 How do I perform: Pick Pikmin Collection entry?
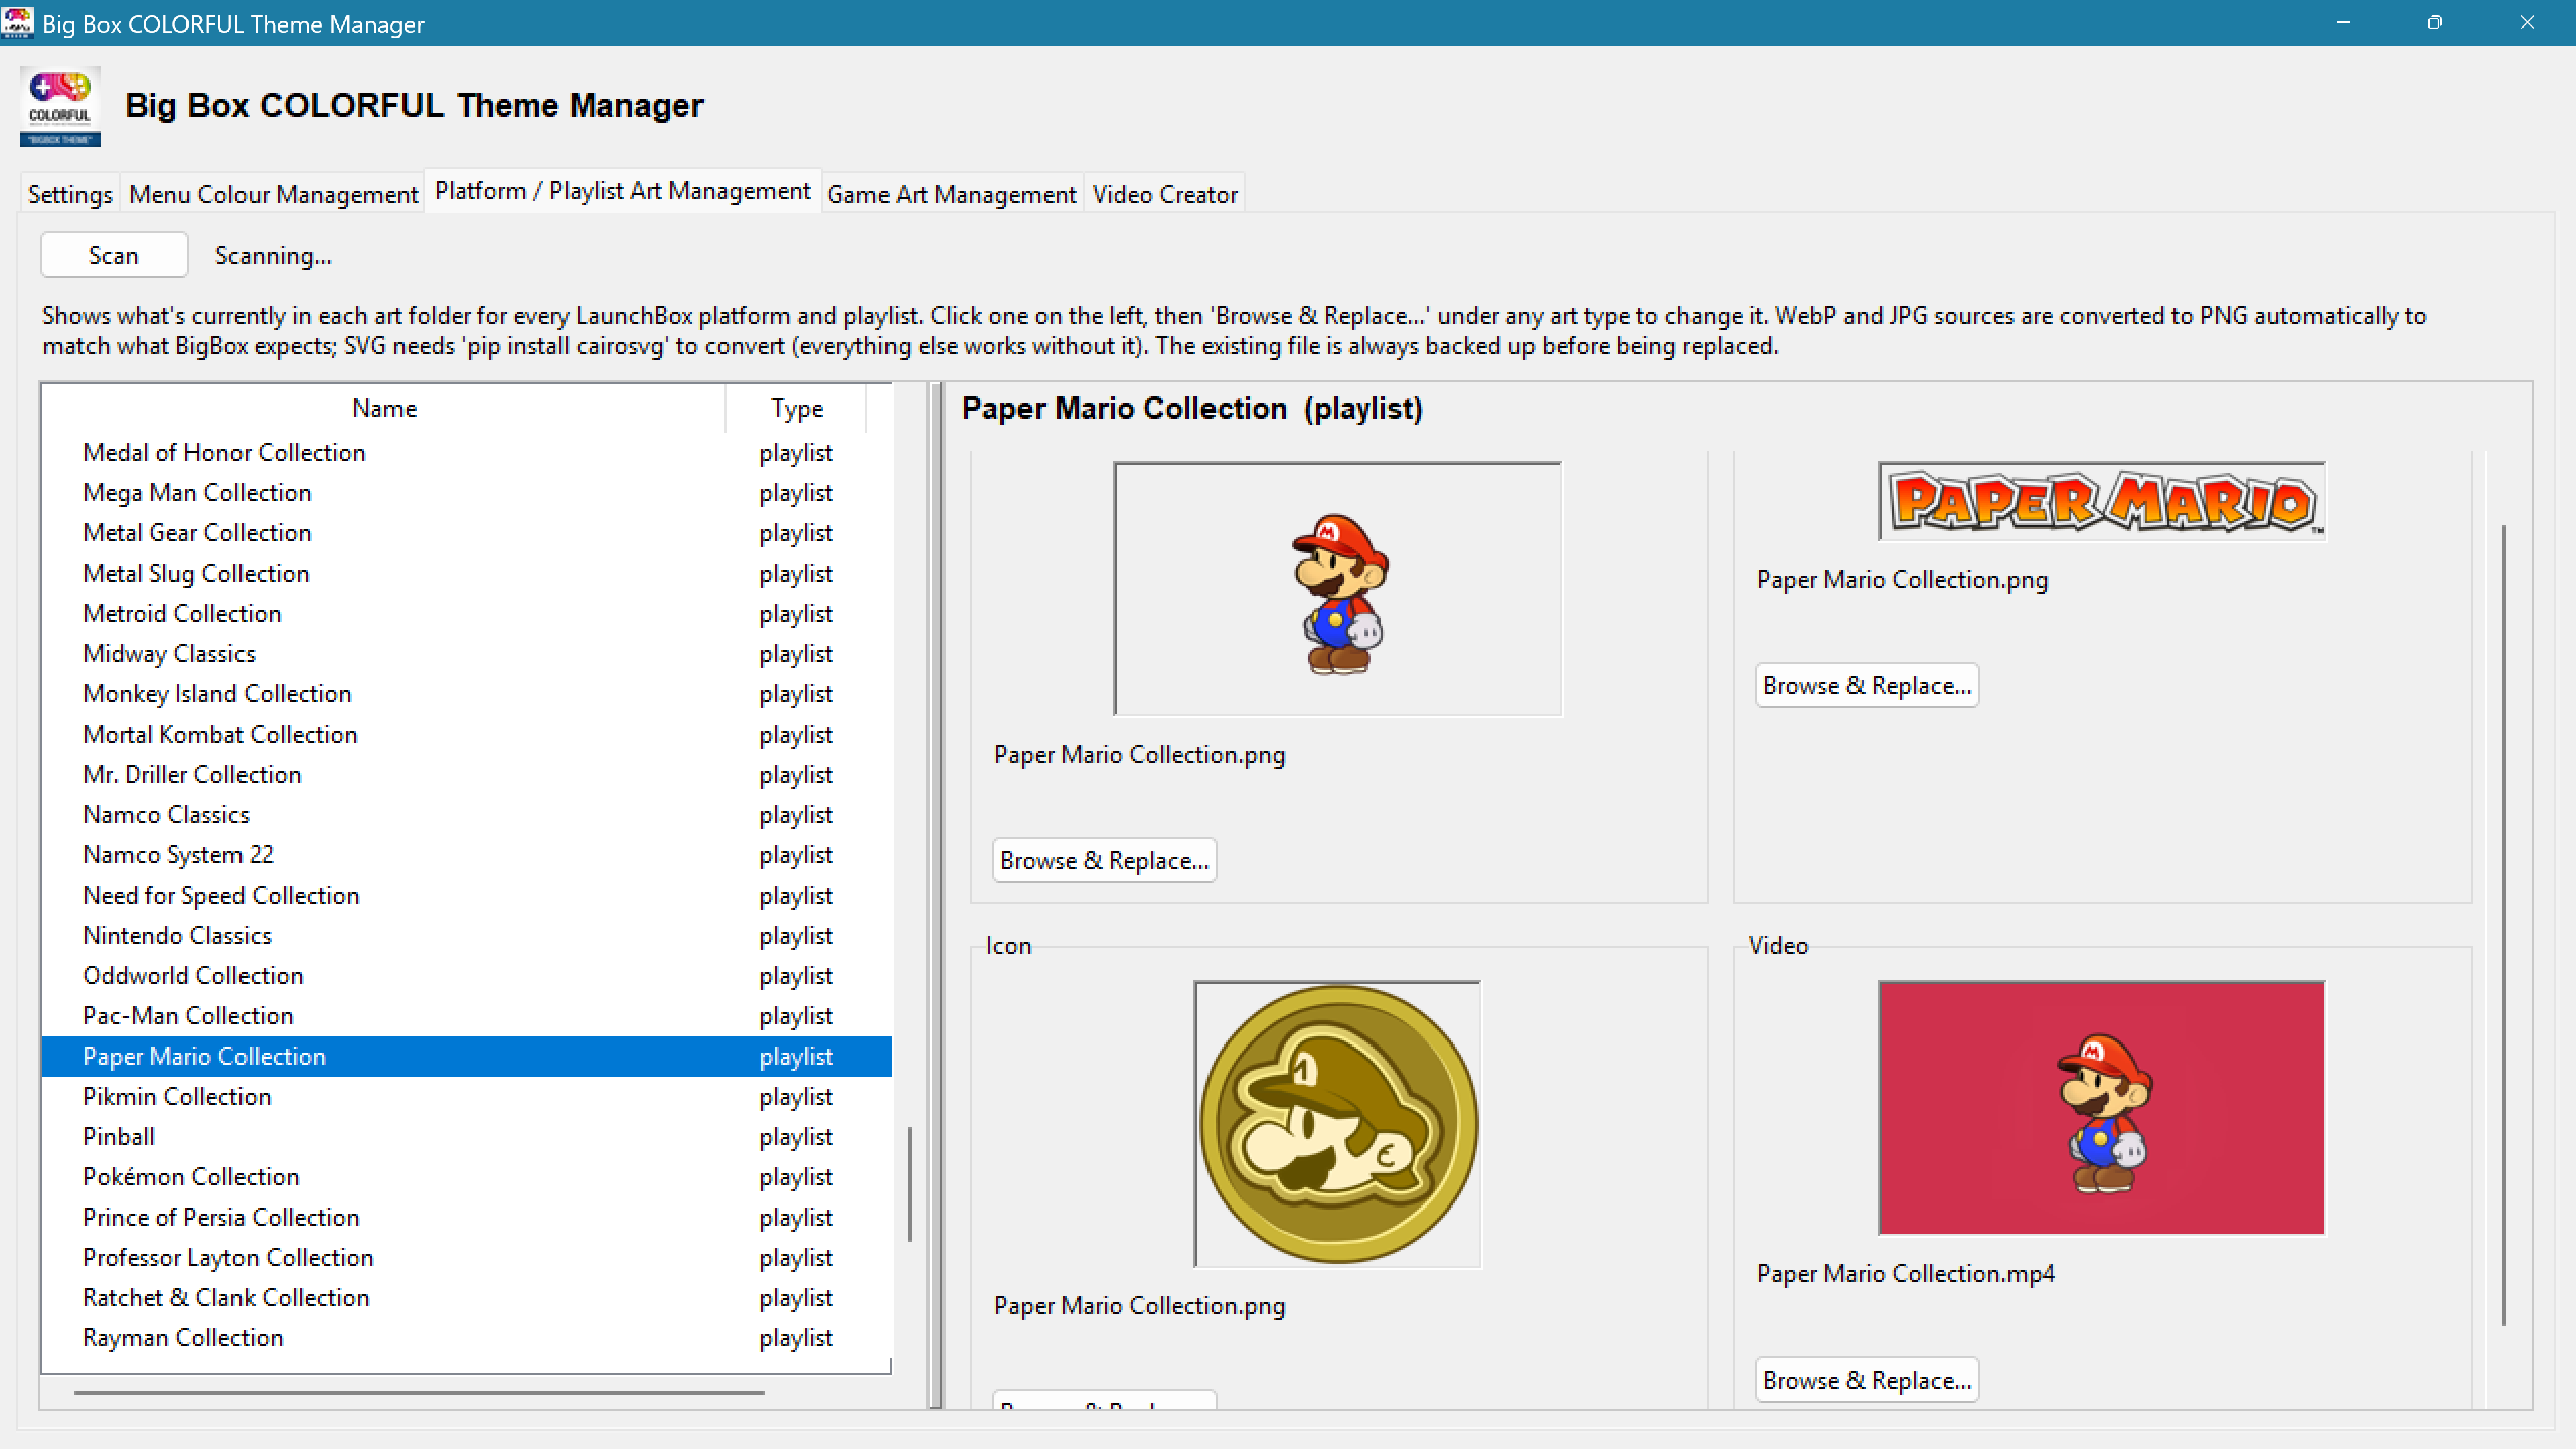click(466, 1097)
